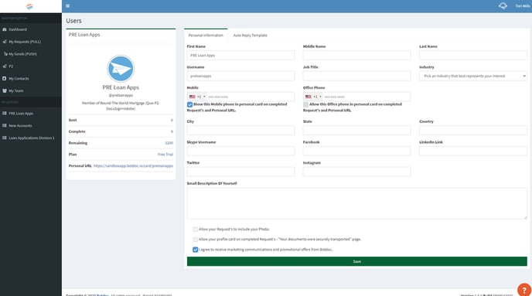Open the Personal URL link
This screenshot has width=532, height=296.
point(133,166)
